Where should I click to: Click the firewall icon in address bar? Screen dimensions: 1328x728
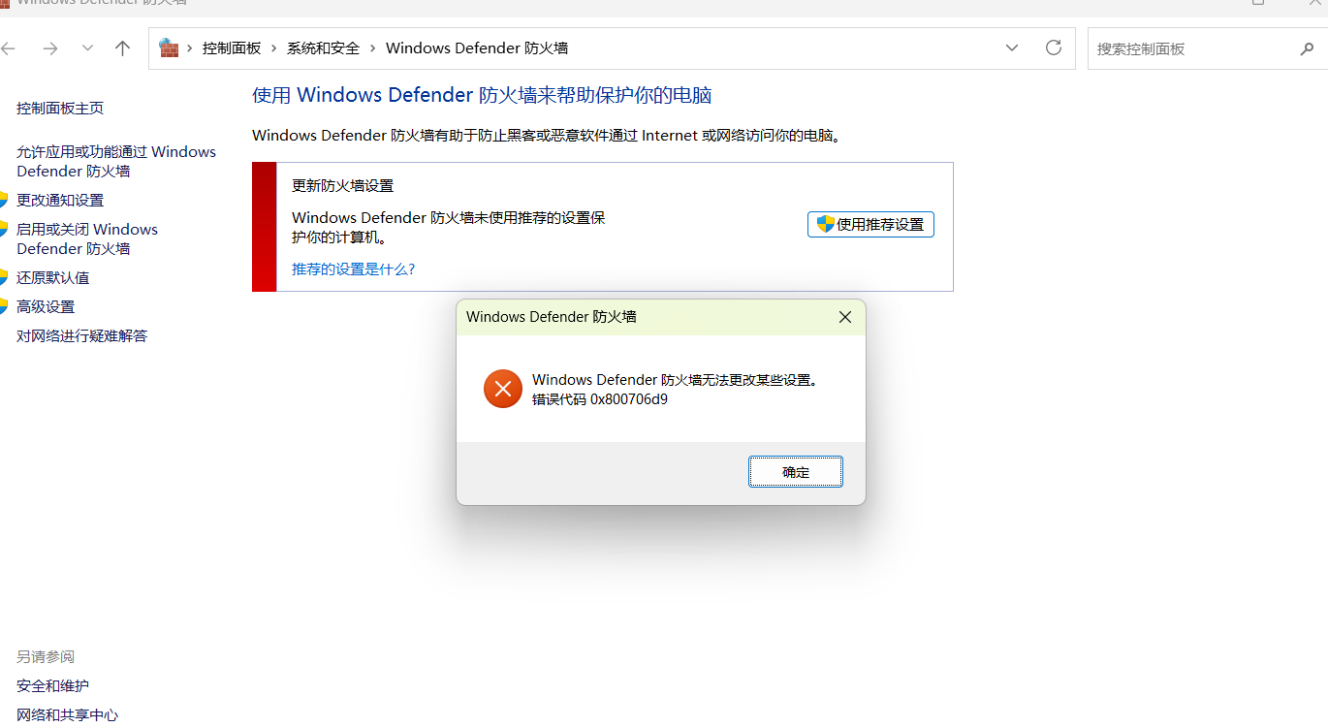pos(170,48)
